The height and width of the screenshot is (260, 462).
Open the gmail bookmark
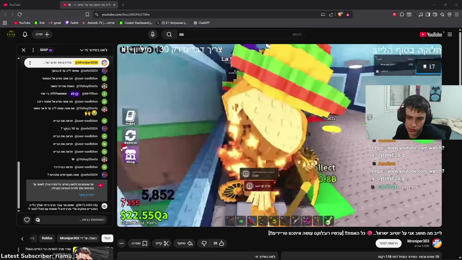tap(55, 23)
